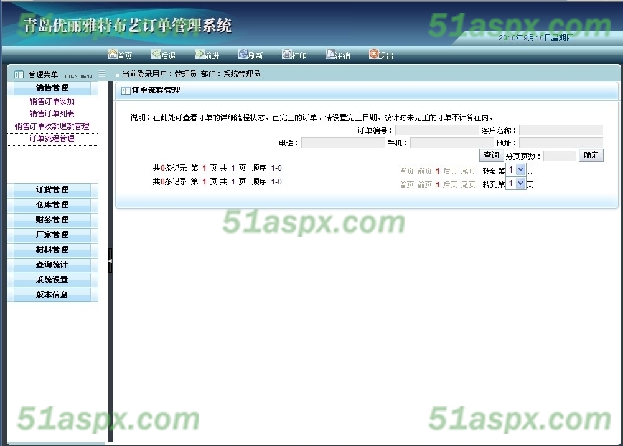Click the 当前登录用户：管理员 text
Image resolution: width=623 pixels, height=446 pixels.
click(x=159, y=74)
